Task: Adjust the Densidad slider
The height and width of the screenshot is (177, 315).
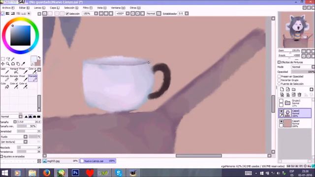Action: (29, 131)
